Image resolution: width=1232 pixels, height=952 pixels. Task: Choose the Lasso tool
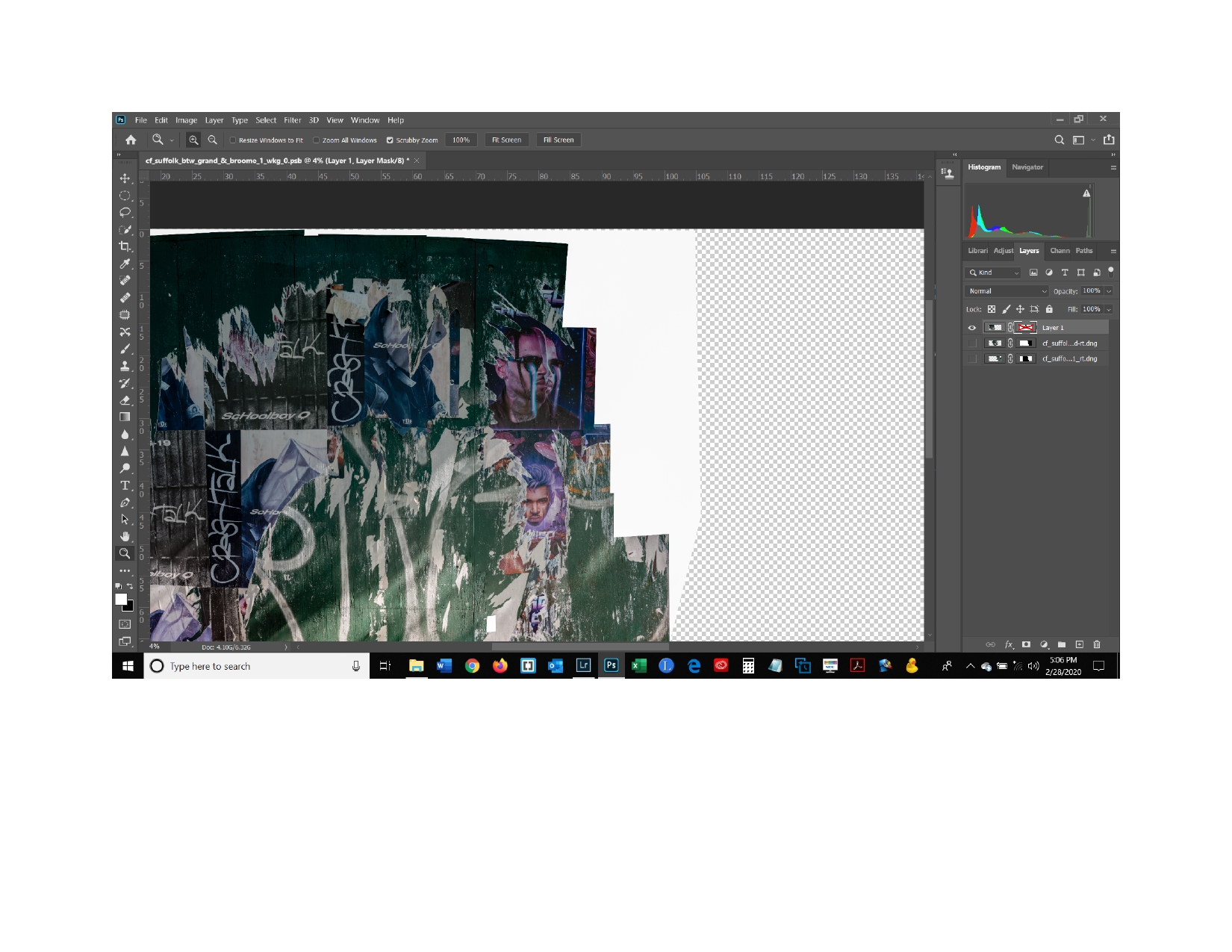click(x=125, y=212)
